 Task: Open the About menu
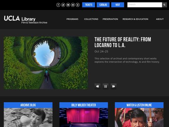pyautogui.click(x=160, y=19)
